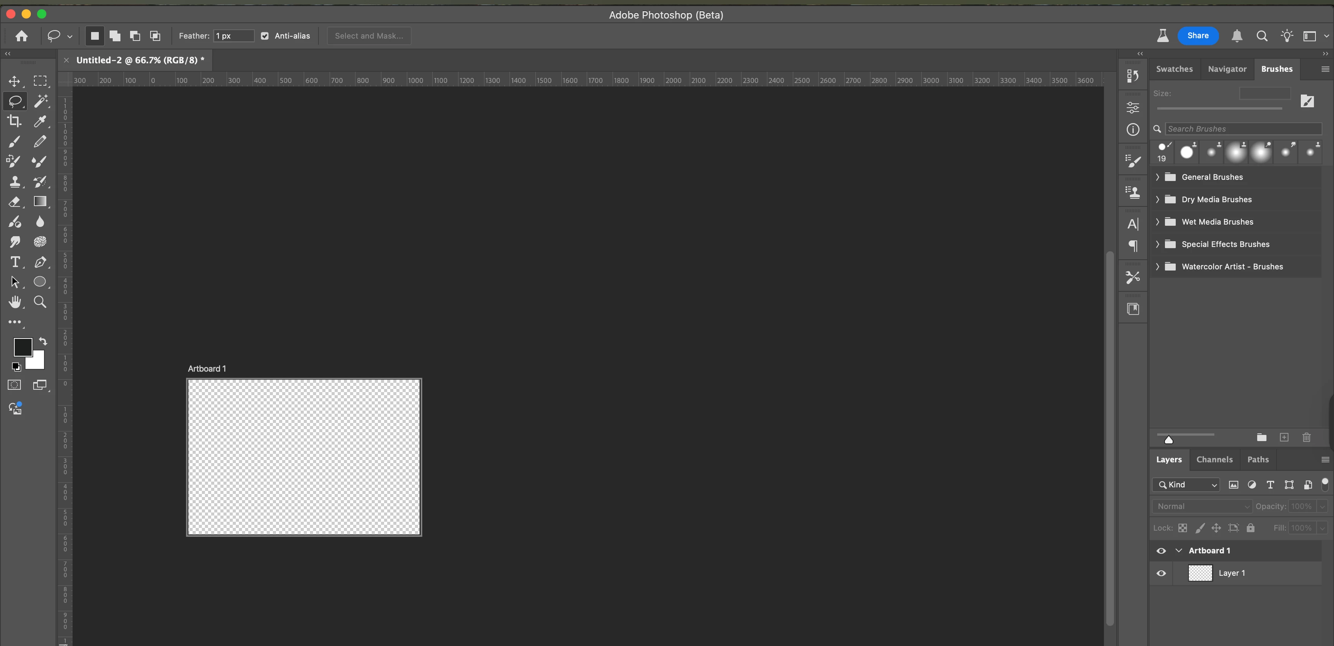Select the Move tool

click(x=15, y=81)
